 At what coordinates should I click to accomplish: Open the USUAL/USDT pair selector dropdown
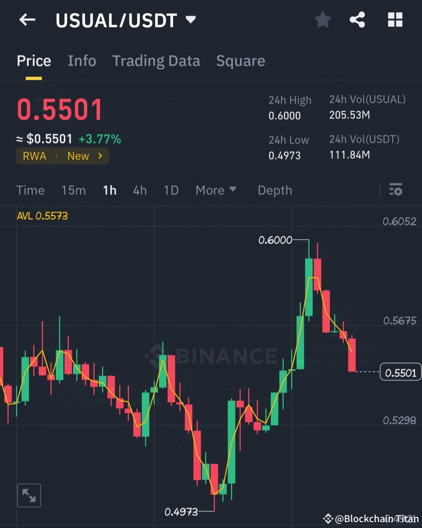[x=190, y=20]
